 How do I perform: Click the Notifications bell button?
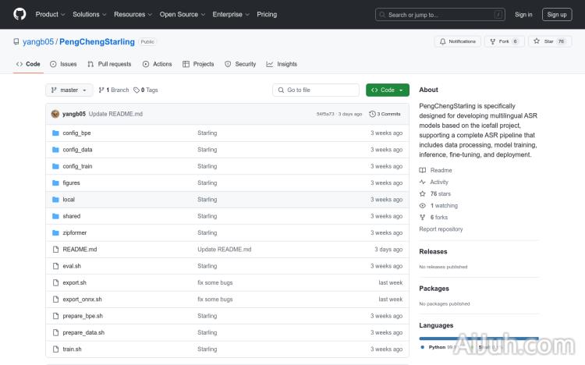pos(457,41)
